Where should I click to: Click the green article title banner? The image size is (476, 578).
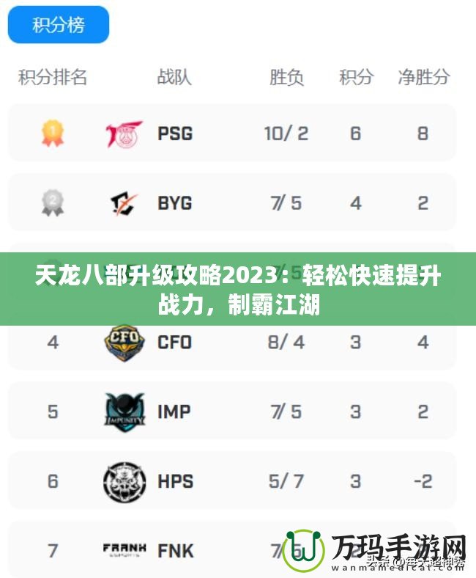(x=238, y=290)
